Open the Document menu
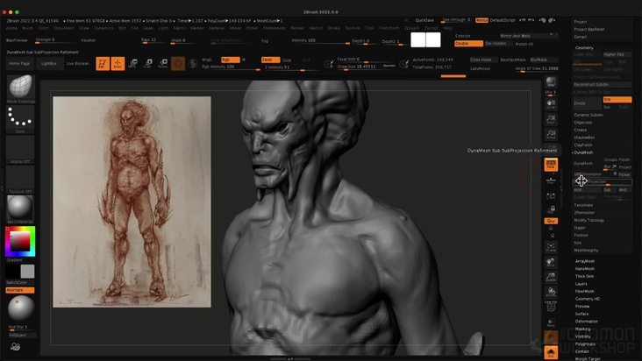 64,28
